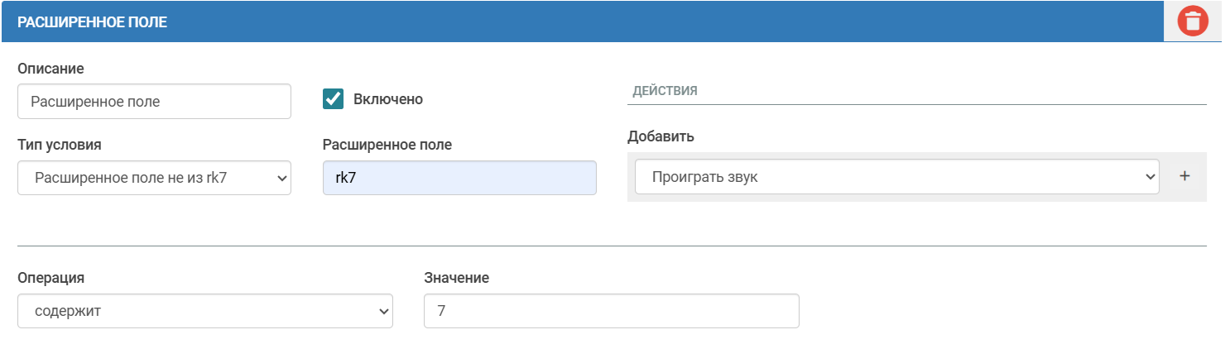Open the Операция dropdown showing содержит
Screen dimensions: 1230x344
pos(204,311)
